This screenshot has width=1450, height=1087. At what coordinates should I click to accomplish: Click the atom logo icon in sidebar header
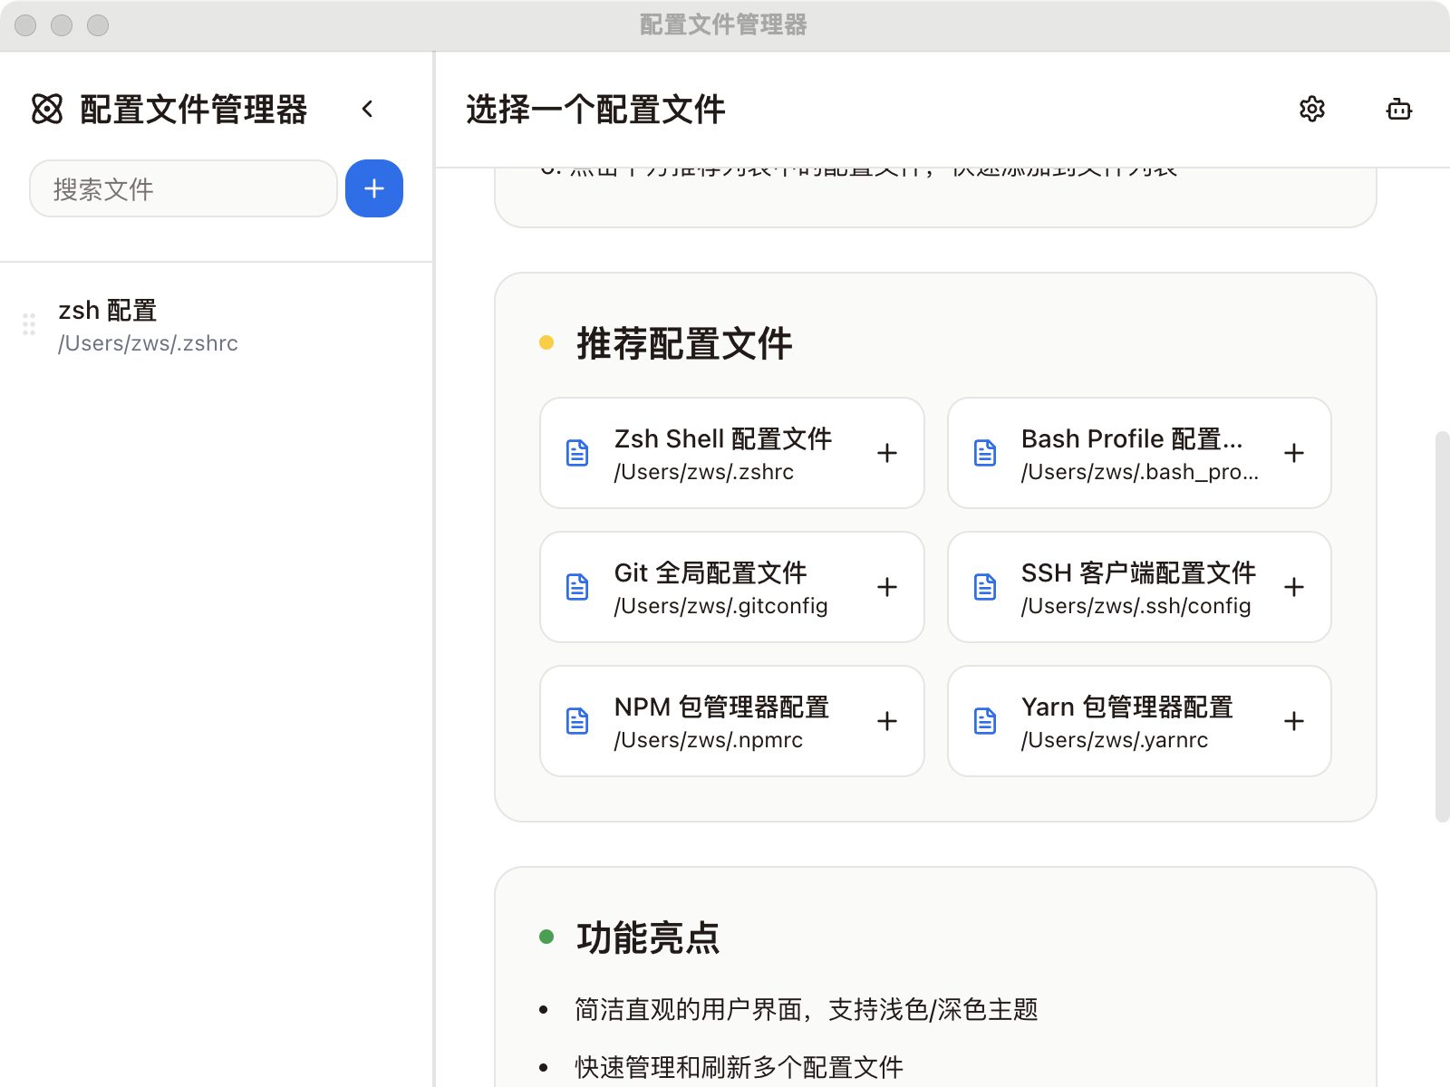pos(47,109)
